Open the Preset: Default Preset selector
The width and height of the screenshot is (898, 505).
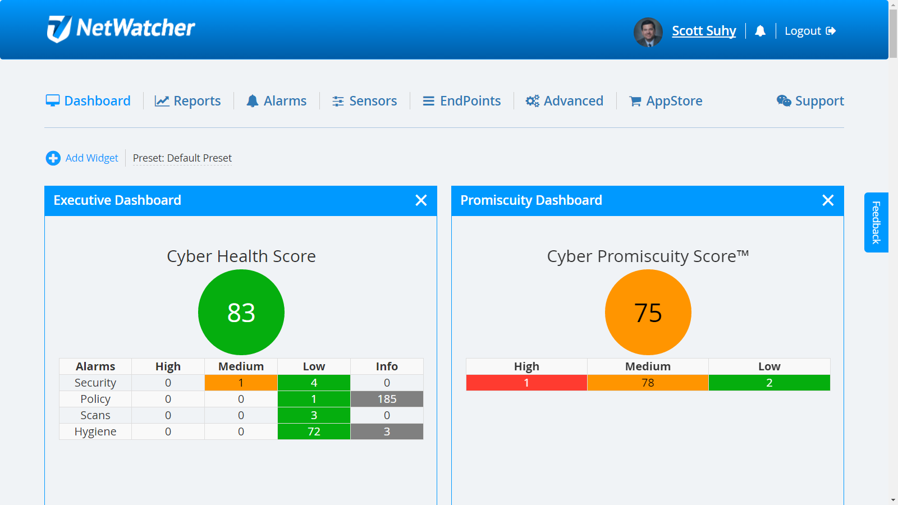point(182,158)
